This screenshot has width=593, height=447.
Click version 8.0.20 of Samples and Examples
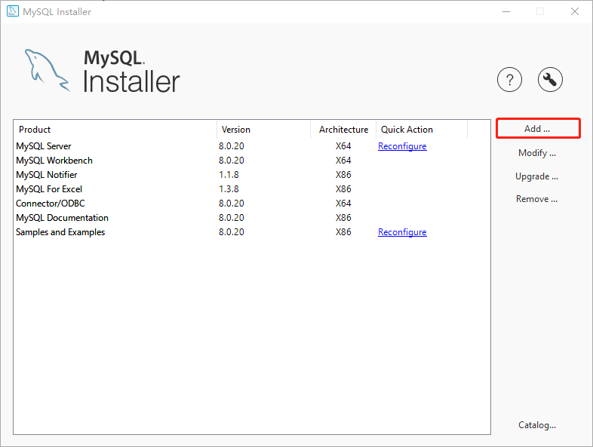click(232, 232)
